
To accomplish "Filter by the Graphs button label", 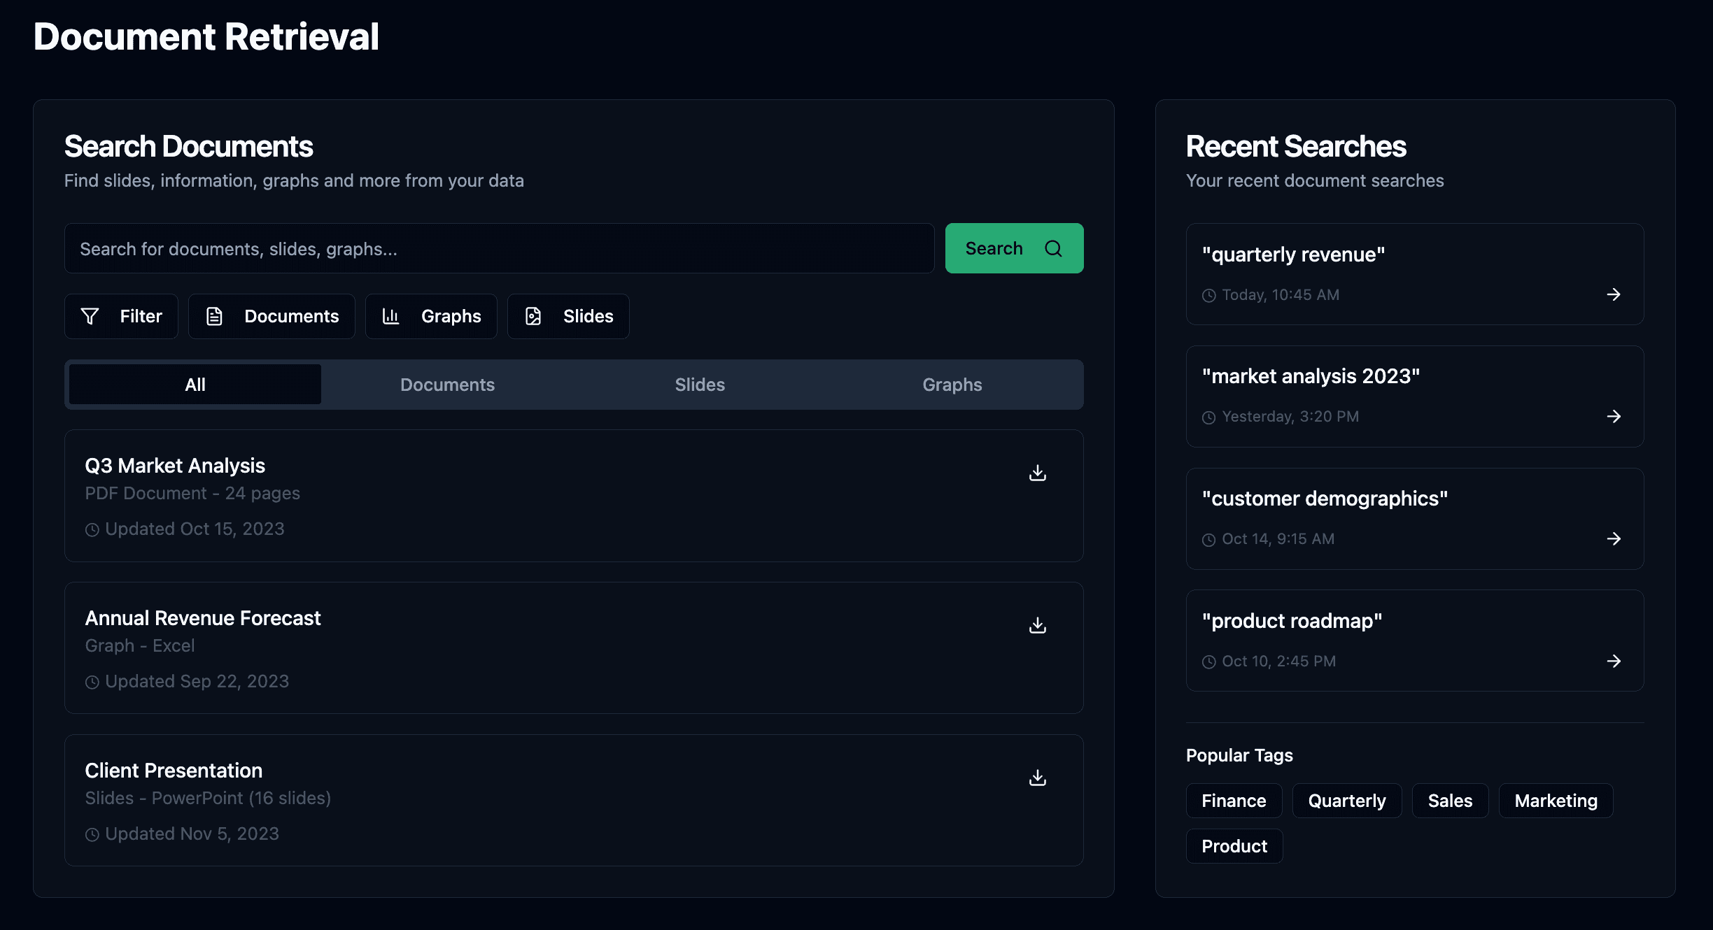I will pos(451,316).
